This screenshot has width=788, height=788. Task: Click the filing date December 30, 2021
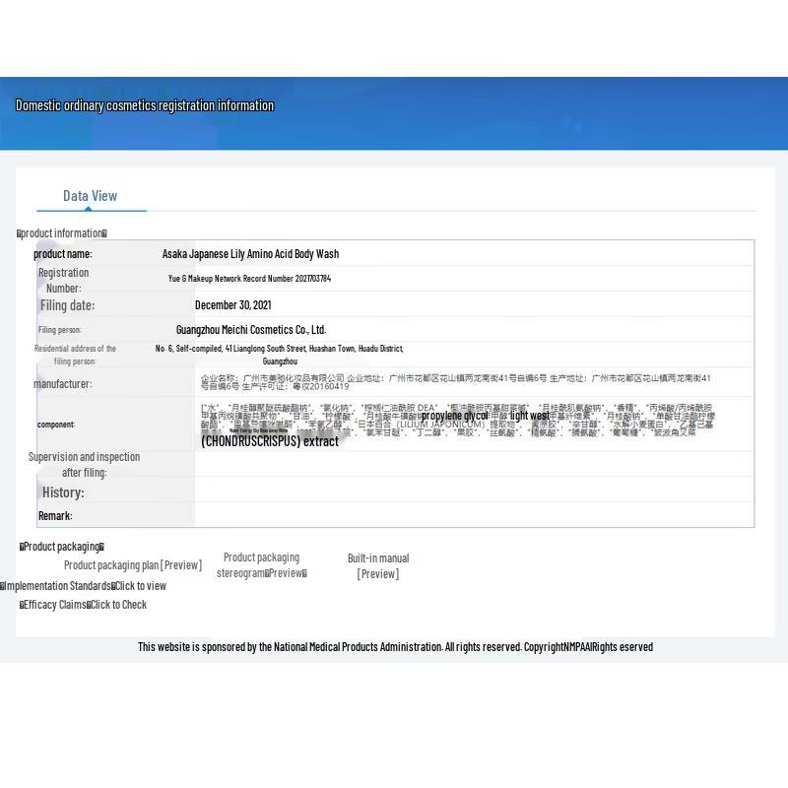232,305
